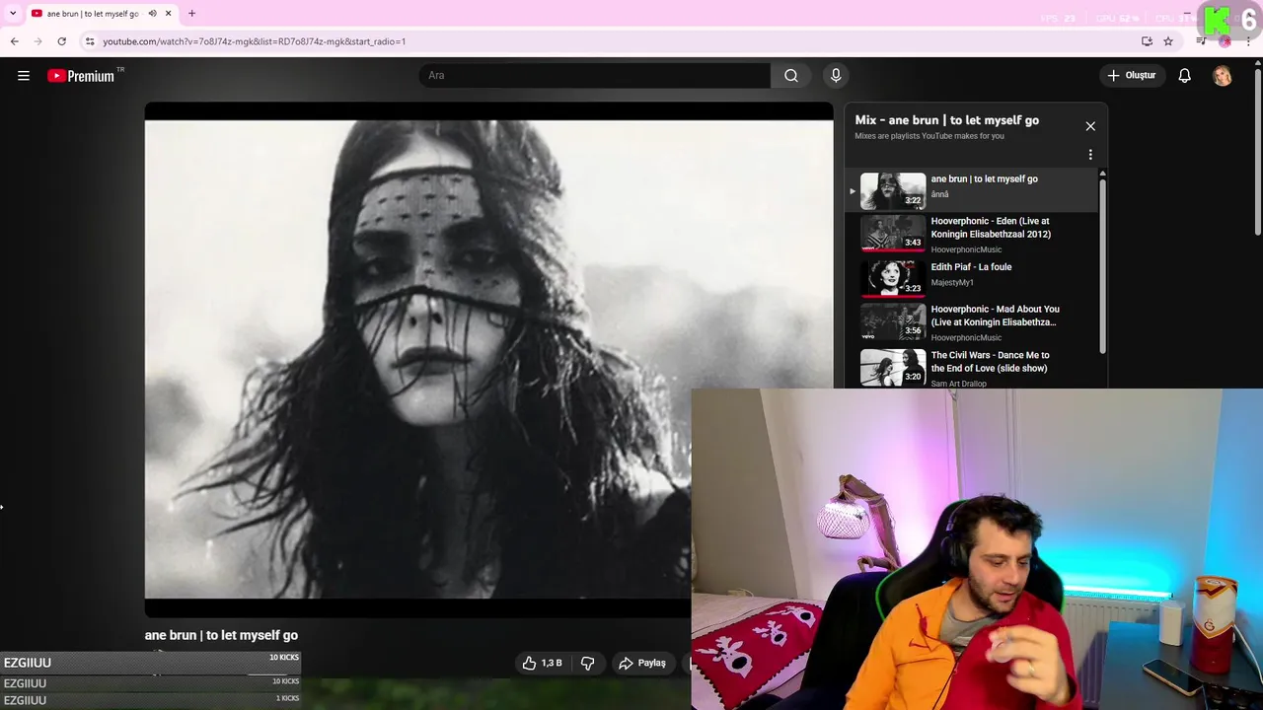Open the YouTube hamburger guide menu
The width and height of the screenshot is (1263, 710).
[x=24, y=76]
